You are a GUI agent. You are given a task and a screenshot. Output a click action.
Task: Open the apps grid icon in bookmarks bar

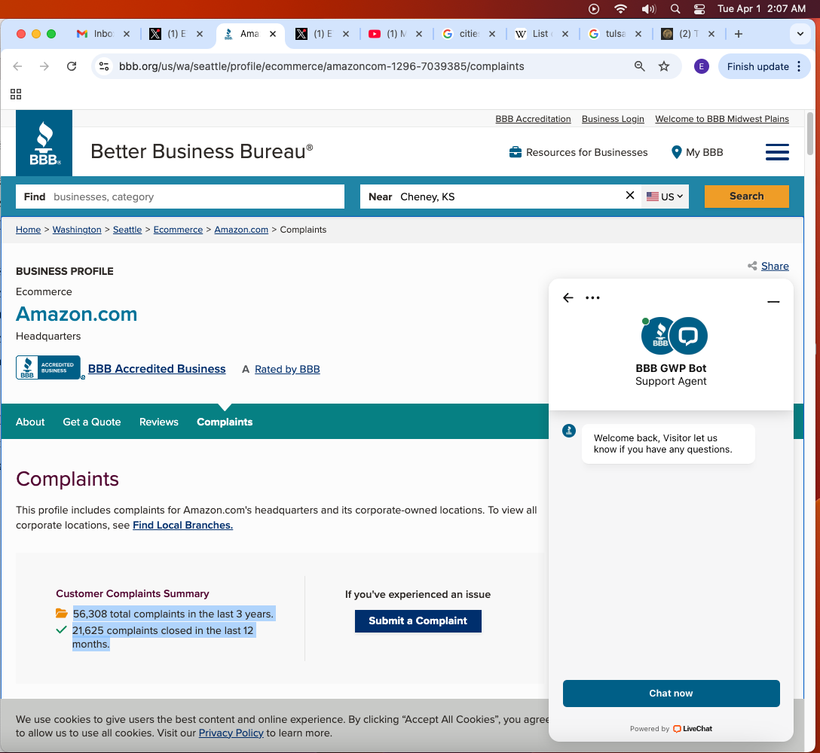click(16, 94)
